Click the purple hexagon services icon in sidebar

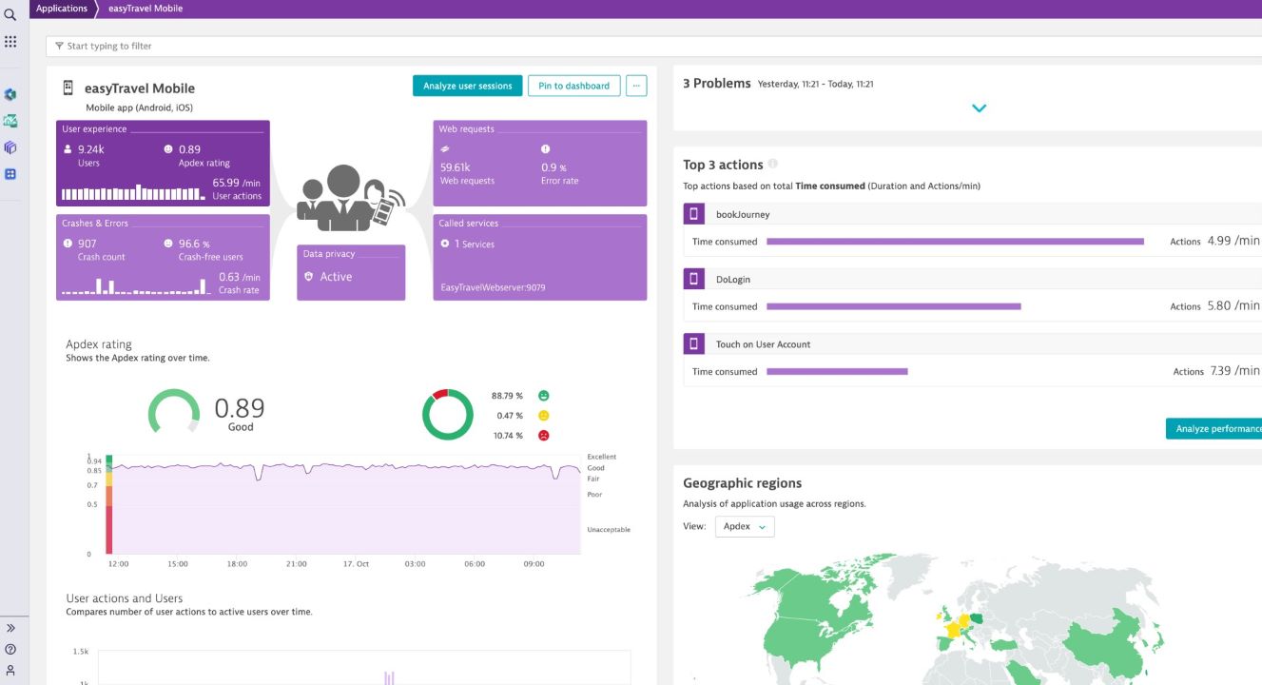coord(10,147)
